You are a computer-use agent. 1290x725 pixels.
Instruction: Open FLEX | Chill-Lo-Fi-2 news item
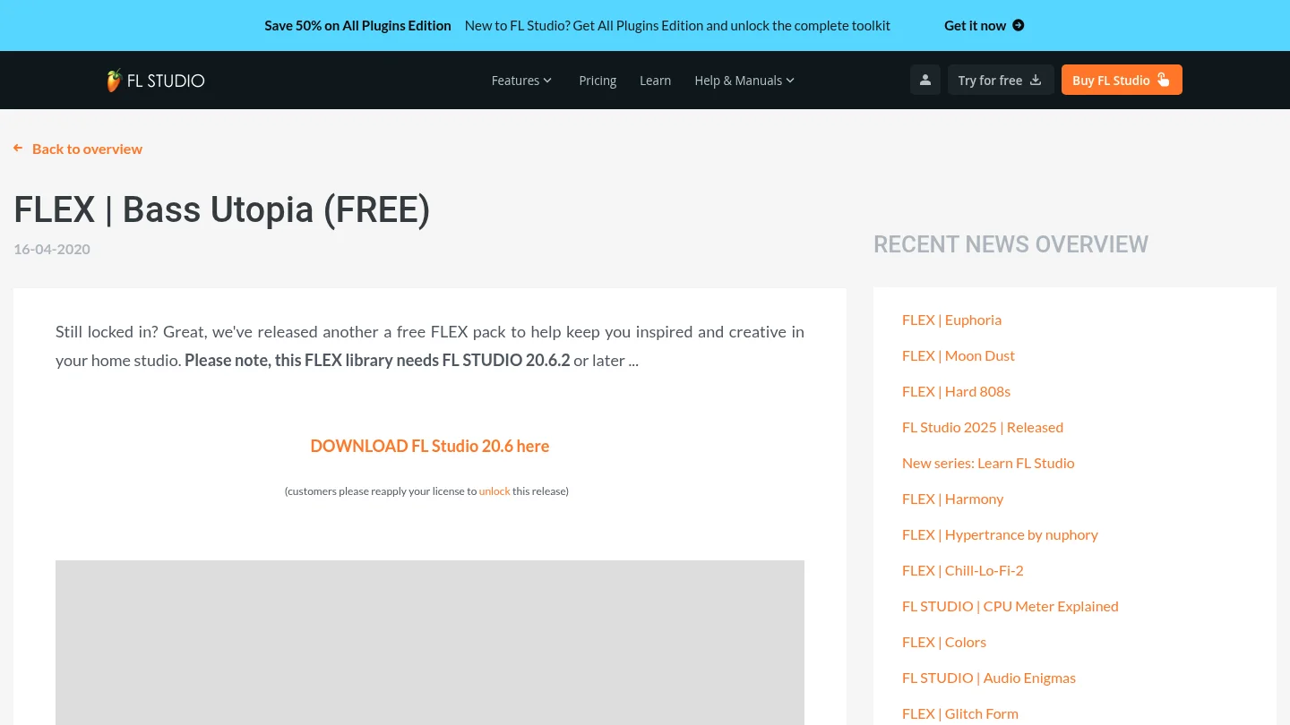point(962,570)
